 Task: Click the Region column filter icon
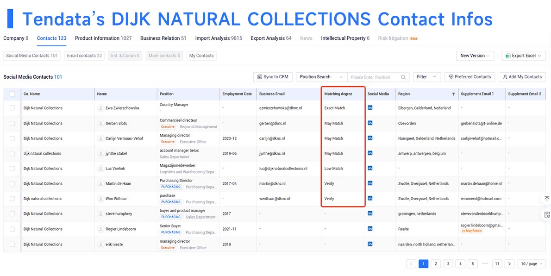tap(453, 94)
